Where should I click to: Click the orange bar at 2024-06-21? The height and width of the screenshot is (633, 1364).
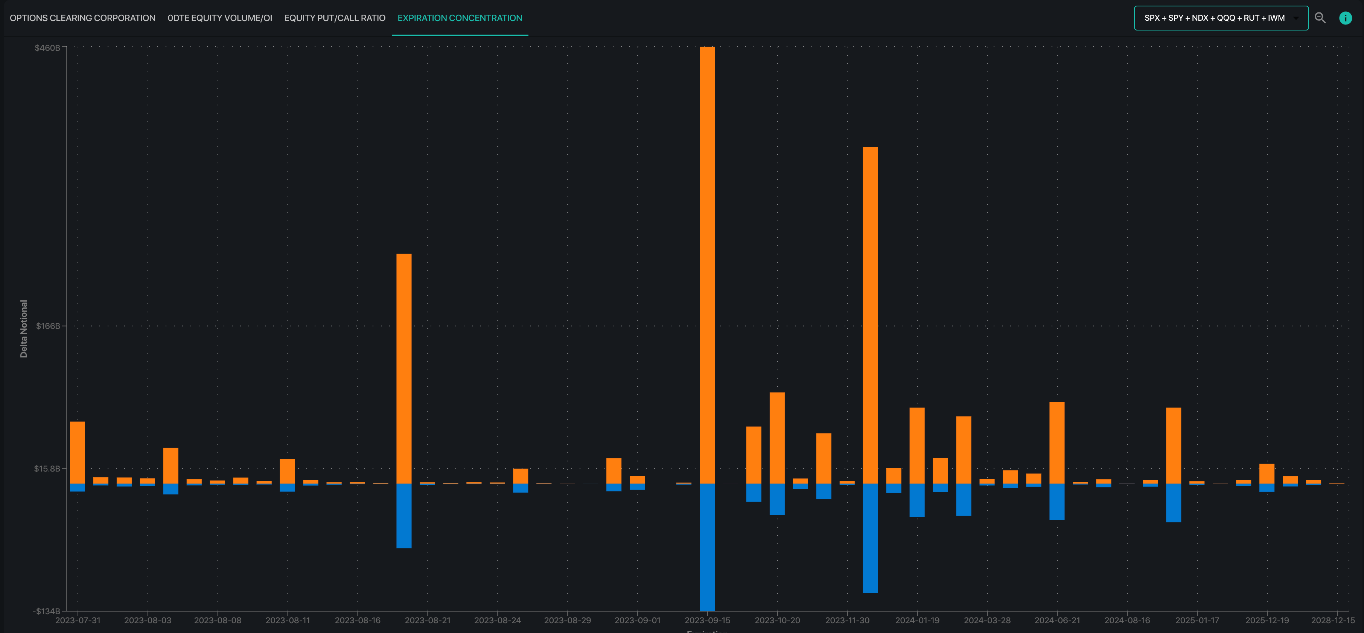click(x=1057, y=443)
